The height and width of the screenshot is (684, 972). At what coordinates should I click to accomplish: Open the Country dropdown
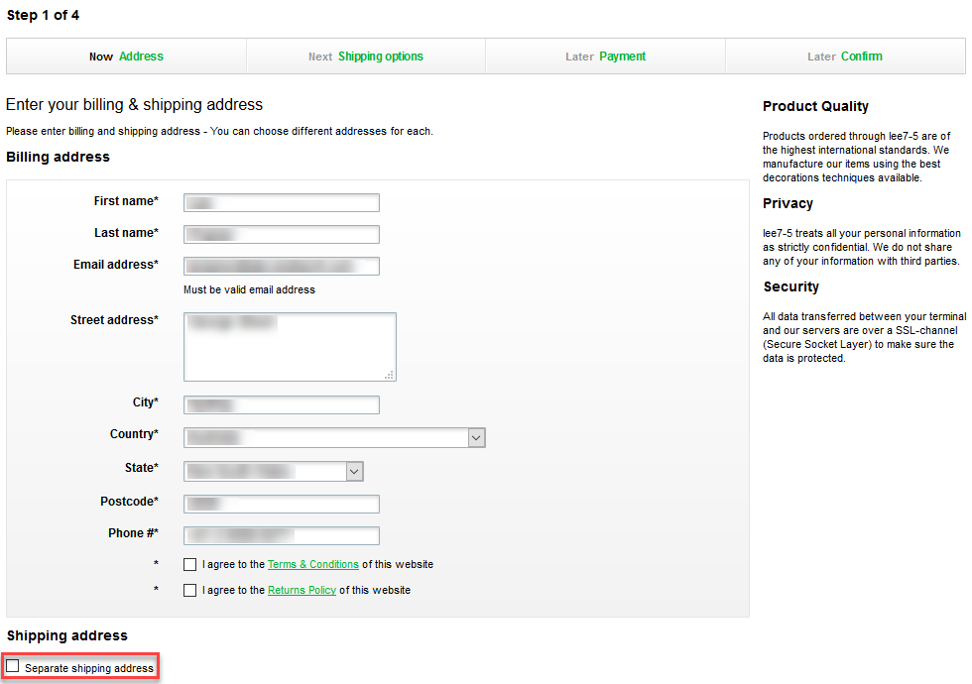click(334, 437)
